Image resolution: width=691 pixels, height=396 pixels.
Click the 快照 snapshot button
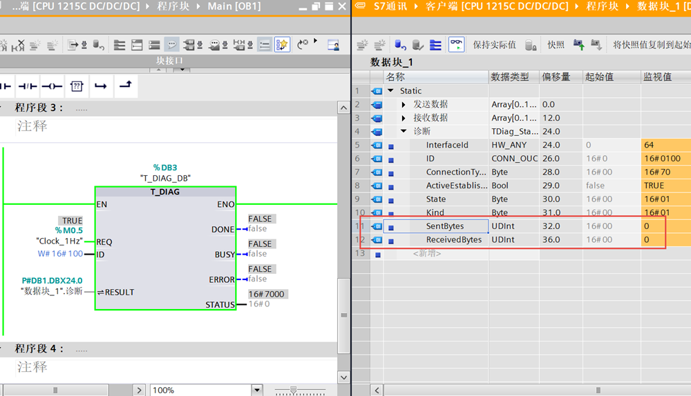pyautogui.click(x=556, y=45)
